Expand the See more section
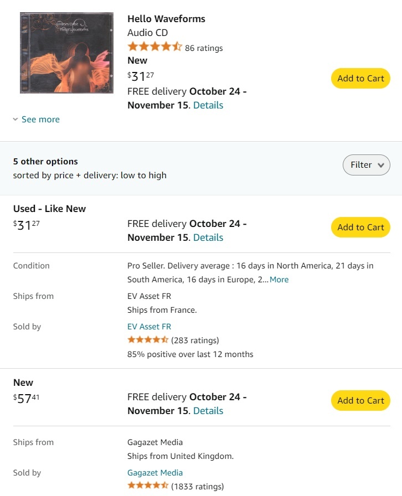 40,120
